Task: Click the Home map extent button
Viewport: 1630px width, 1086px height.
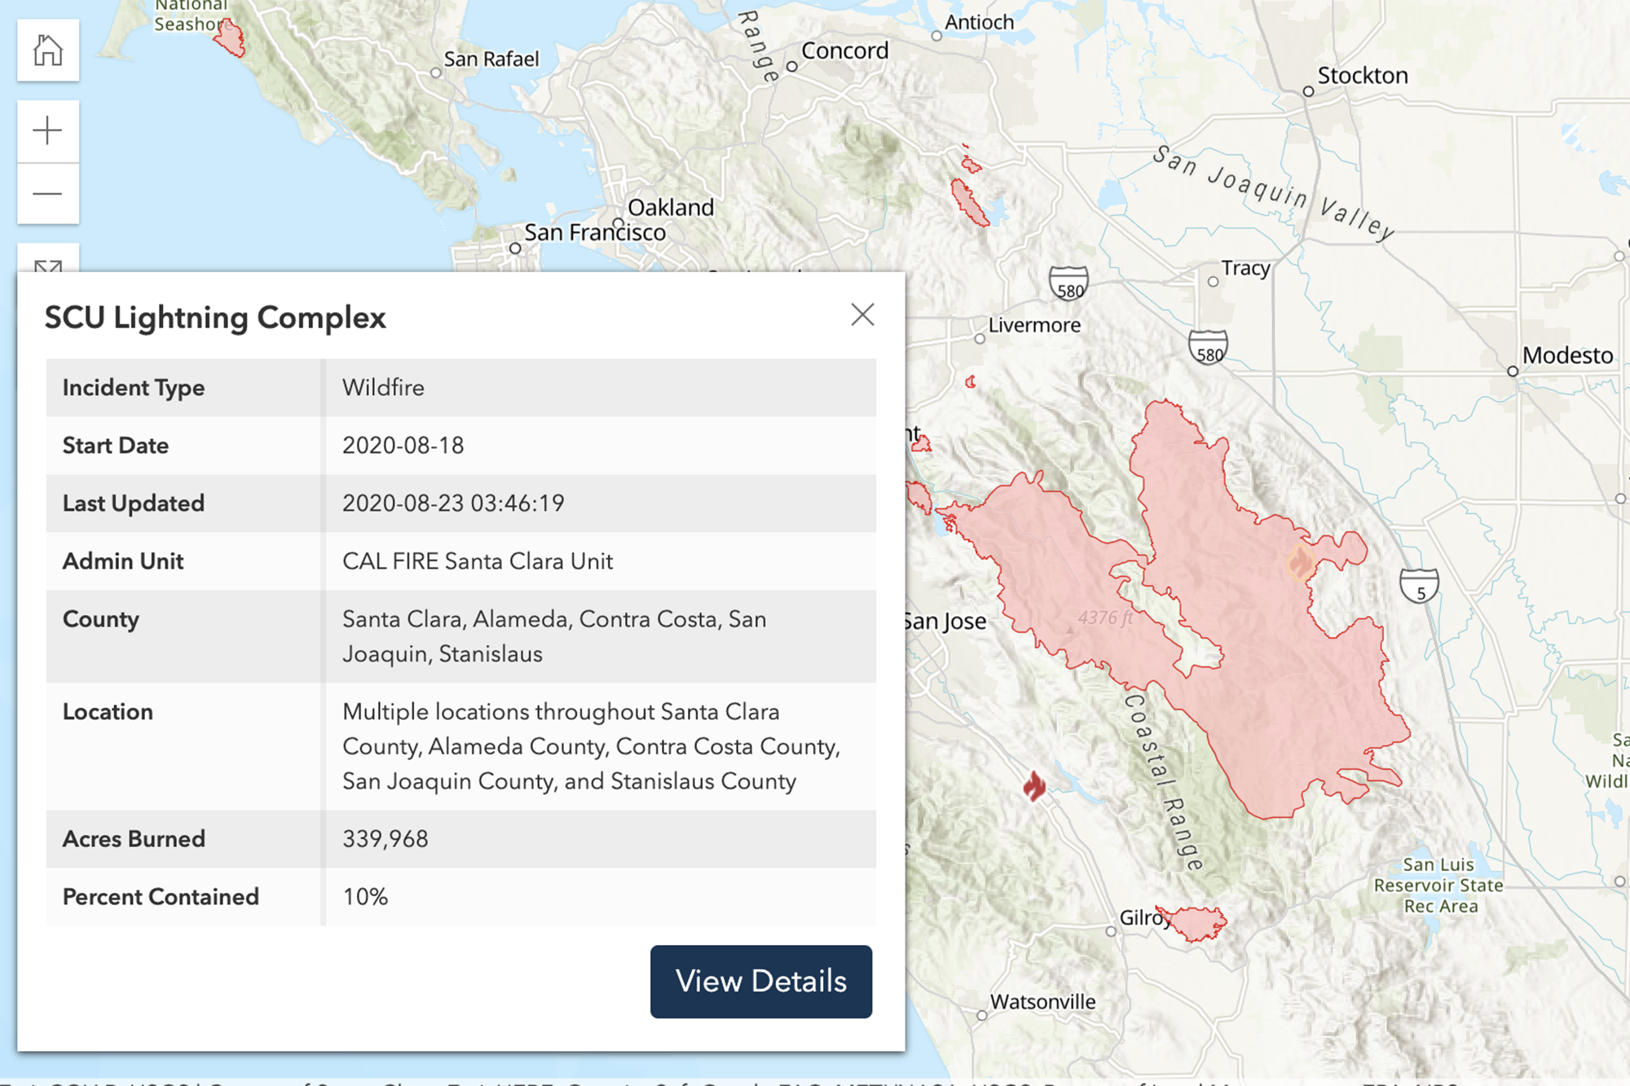Action: tap(48, 51)
